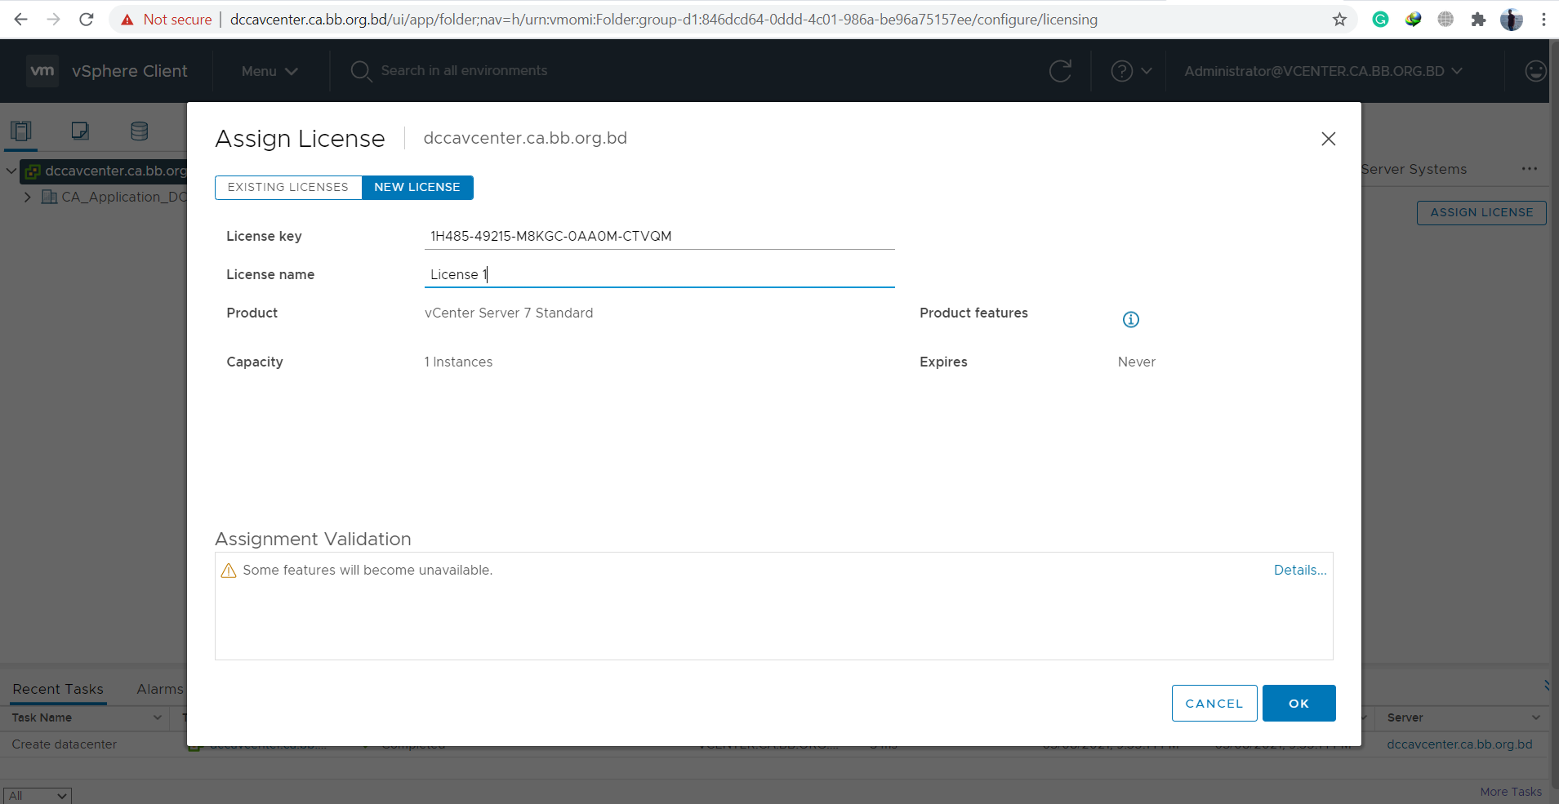Select the New License tab

point(417,187)
